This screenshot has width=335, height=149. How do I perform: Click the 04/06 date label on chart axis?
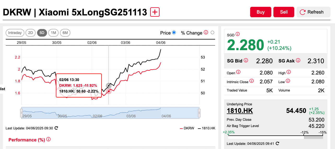click(161, 43)
